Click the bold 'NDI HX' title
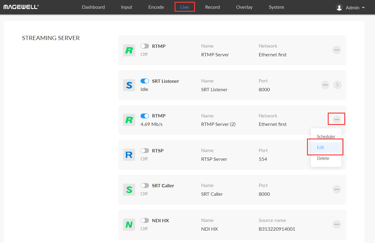Viewport: 375px width, 243px height. tap(160, 220)
